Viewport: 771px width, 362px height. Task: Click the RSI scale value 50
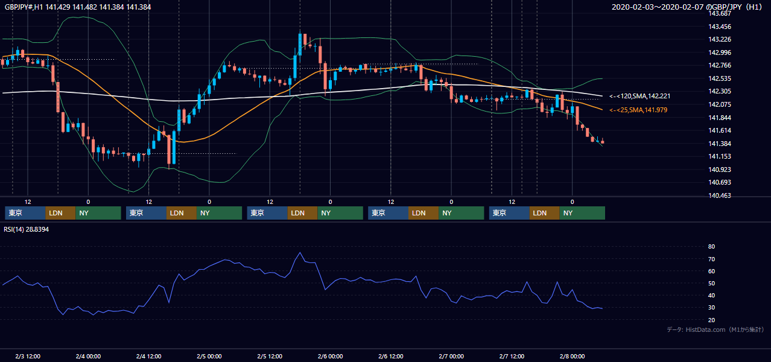pyautogui.click(x=711, y=283)
